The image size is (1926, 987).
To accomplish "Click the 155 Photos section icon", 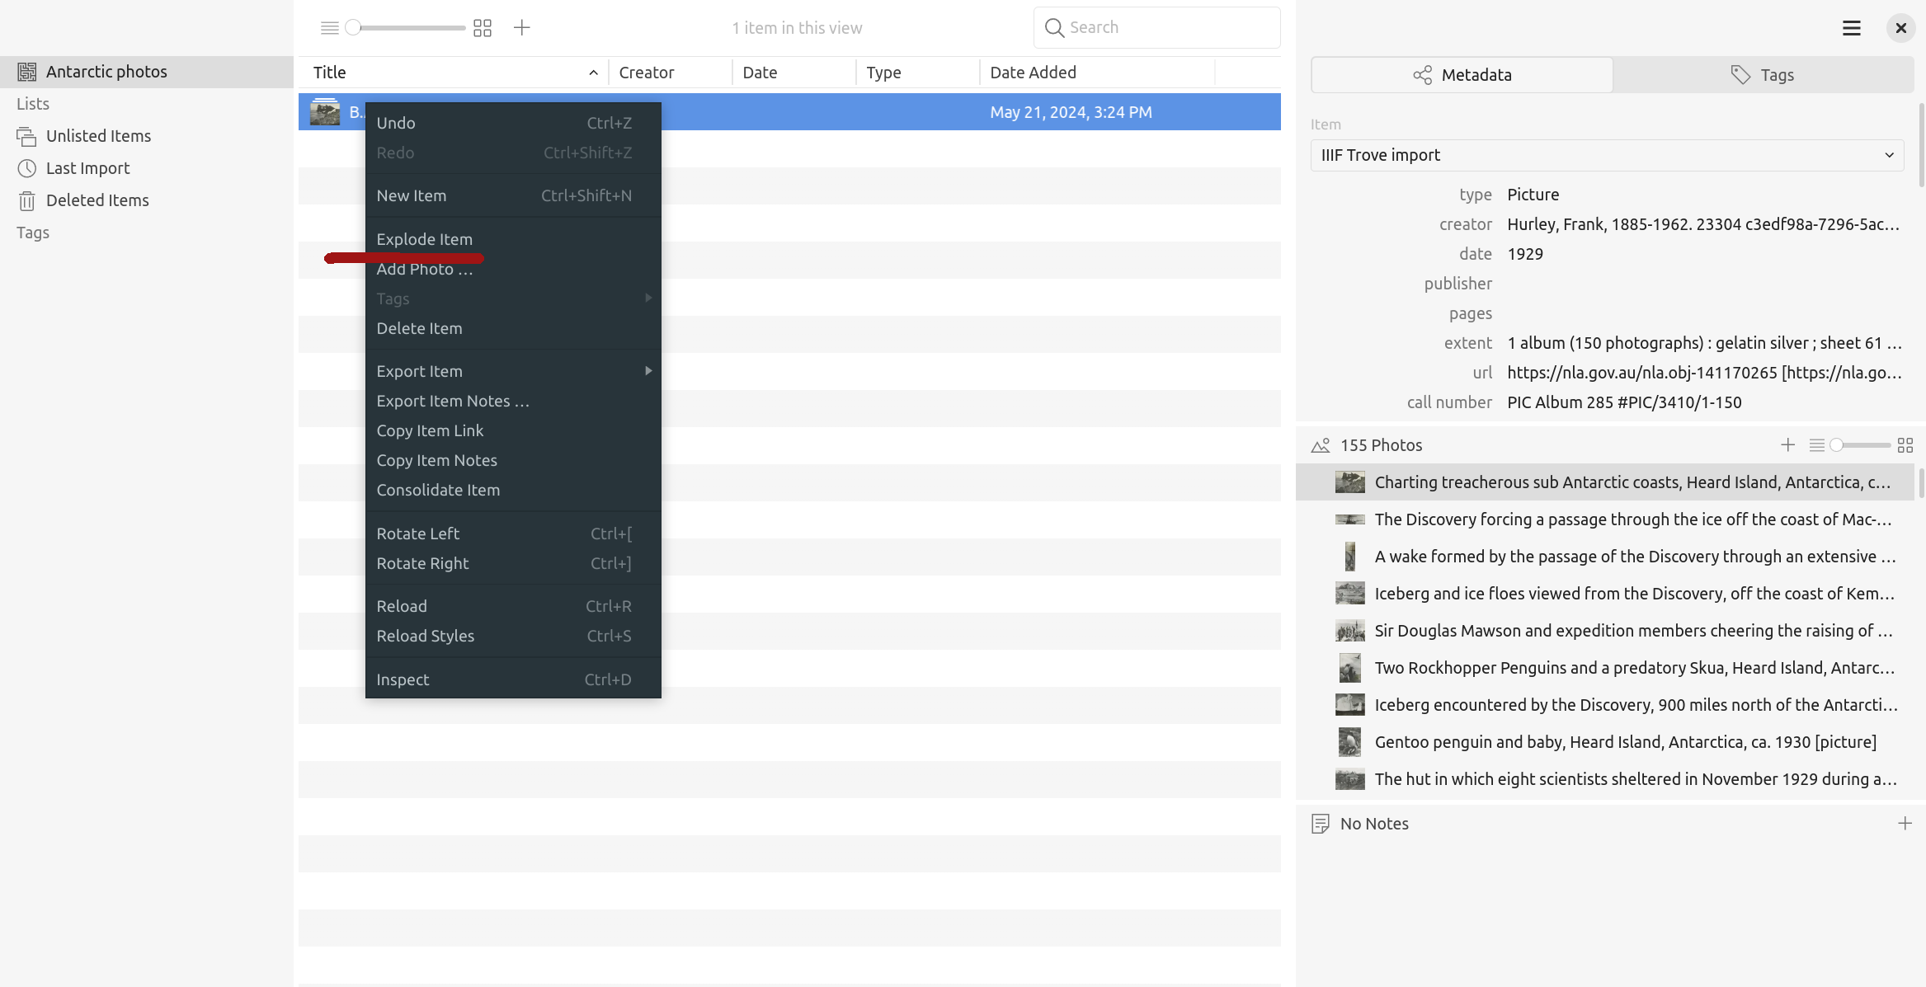I will point(1321,445).
